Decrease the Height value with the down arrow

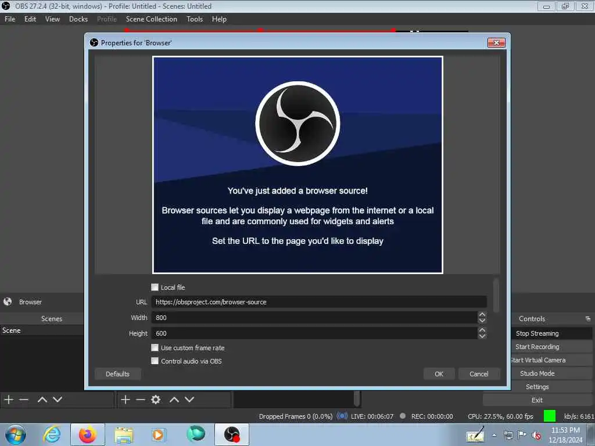point(482,336)
